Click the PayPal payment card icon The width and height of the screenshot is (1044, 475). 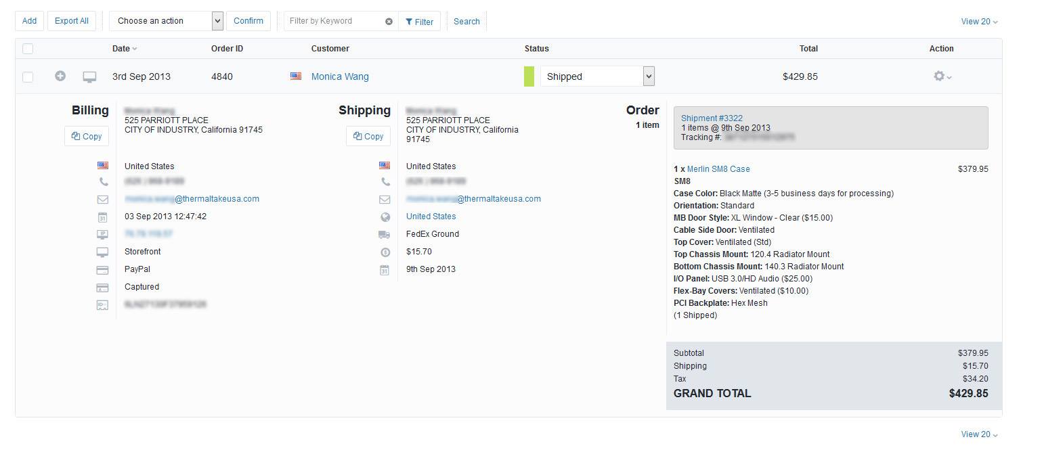click(x=102, y=270)
